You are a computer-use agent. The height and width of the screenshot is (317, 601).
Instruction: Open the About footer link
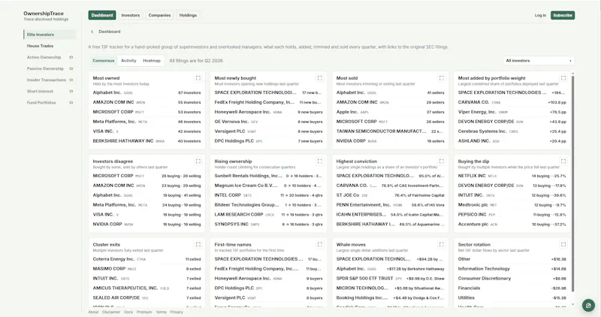click(x=93, y=312)
